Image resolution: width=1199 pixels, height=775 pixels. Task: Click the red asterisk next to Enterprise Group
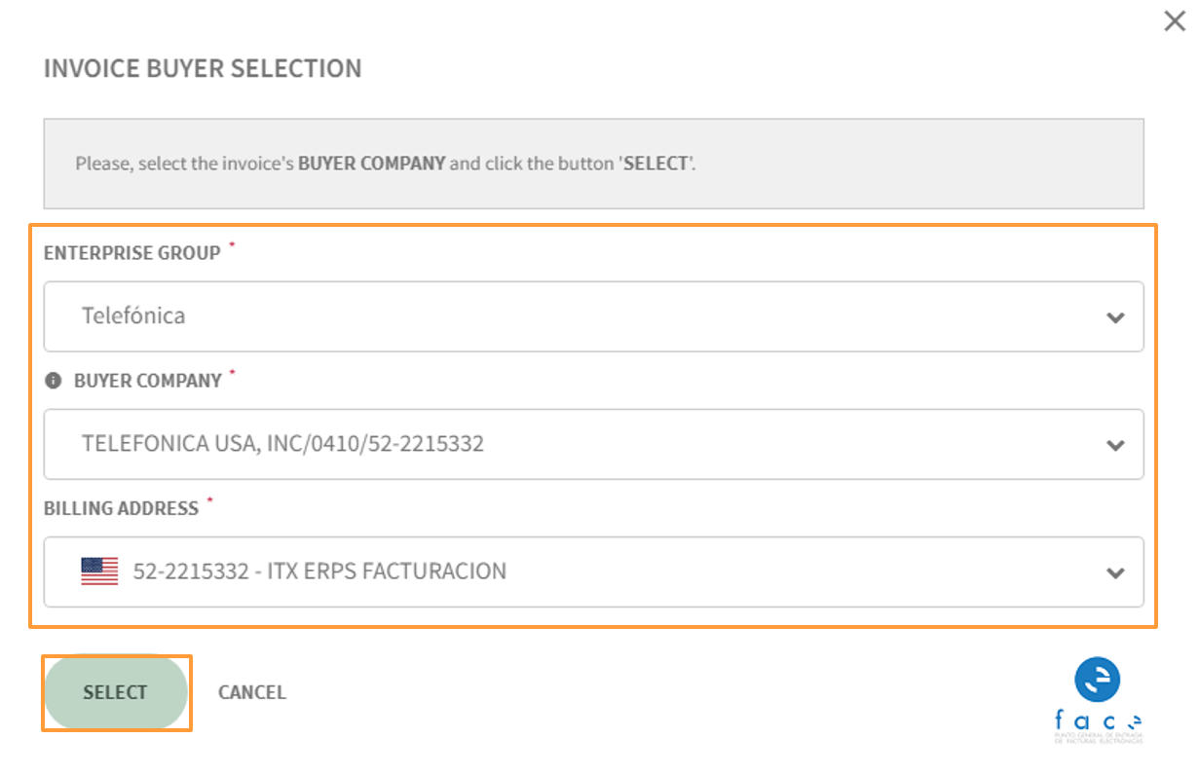pyautogui.click(x=232, y=247)
